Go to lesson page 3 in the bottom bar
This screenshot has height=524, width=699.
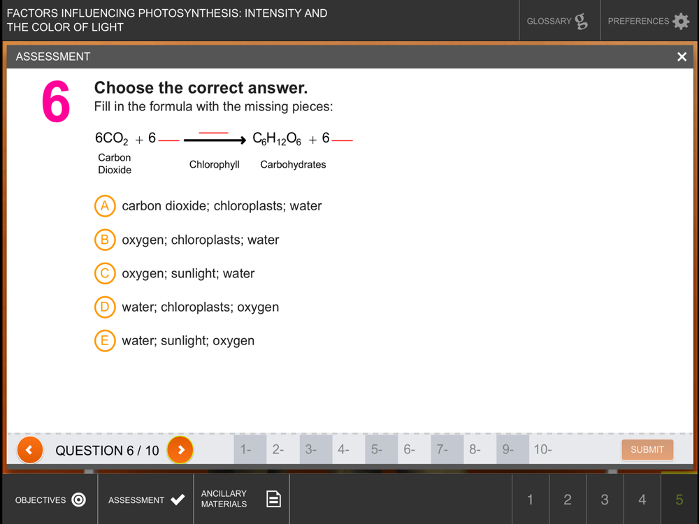[x=605, y=500]
